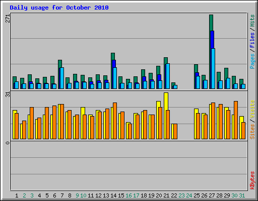The image size is (258, 201).
Task: Select the tall yellow Visits bar for day 21
Action: (166, 102)
